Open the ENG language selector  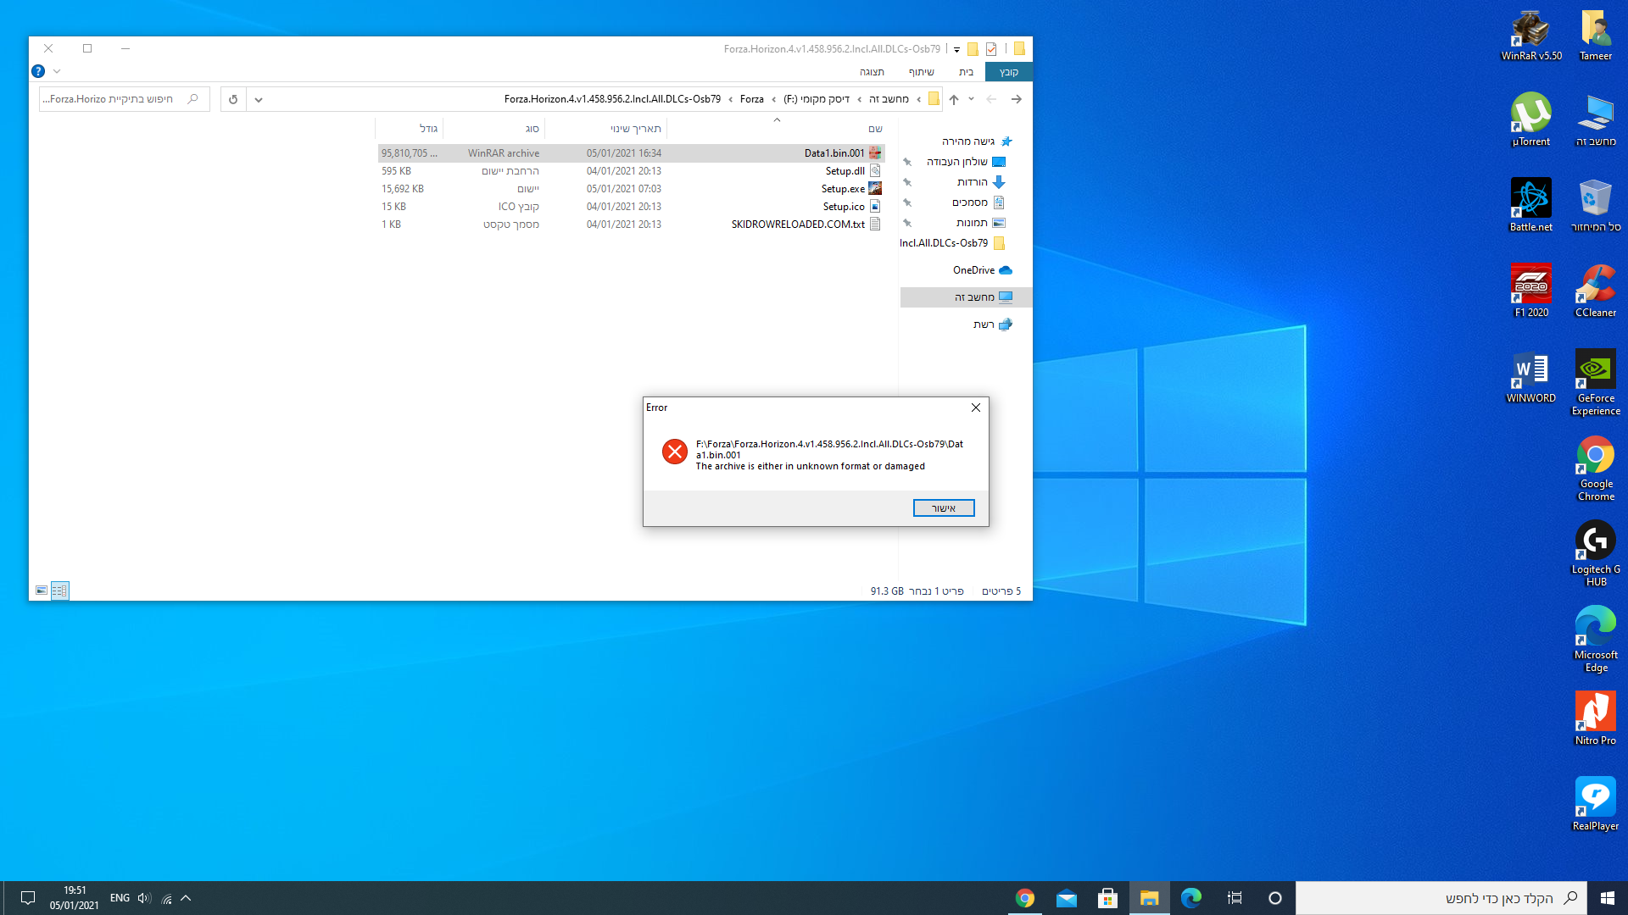point(120,898)
